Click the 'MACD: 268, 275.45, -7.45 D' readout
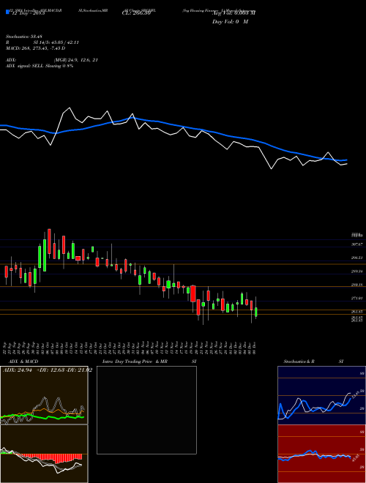Screen dimensions: 366x483 click(x=35, y=48)
